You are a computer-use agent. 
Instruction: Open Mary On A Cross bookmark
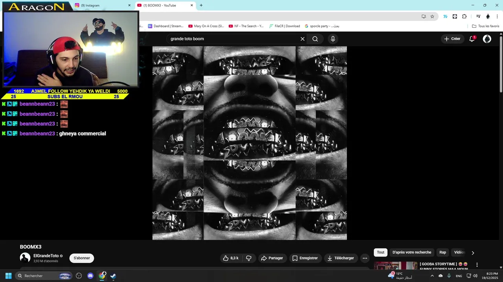pyautogui.click(x=206, y=26)
